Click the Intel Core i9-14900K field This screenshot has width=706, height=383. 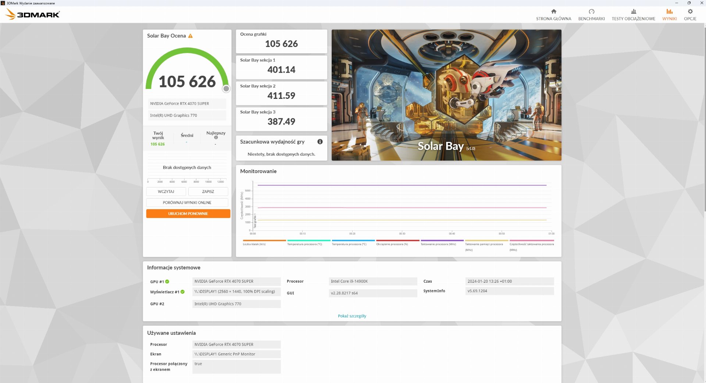click(x=373, y=282)
